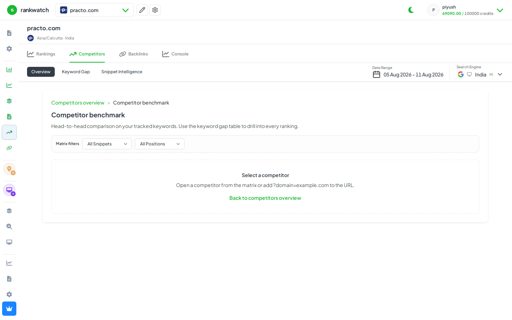The height and width of the screenshot is (320, 512).
Task: Click the magnifier chart analysis sidebar icon
Action: click(9, 226)
